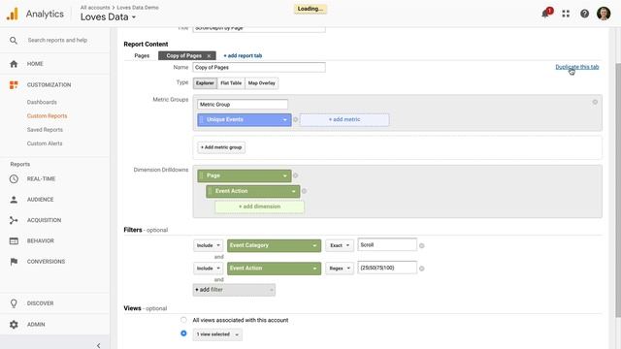Click the Metric Group name field
This screenshot has width=621, height=349.
243,105
